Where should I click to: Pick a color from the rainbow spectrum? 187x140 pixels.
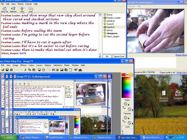pos(127,87)
